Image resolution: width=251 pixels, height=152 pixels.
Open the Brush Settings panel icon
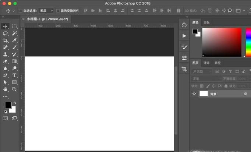(x=184, y=47)
